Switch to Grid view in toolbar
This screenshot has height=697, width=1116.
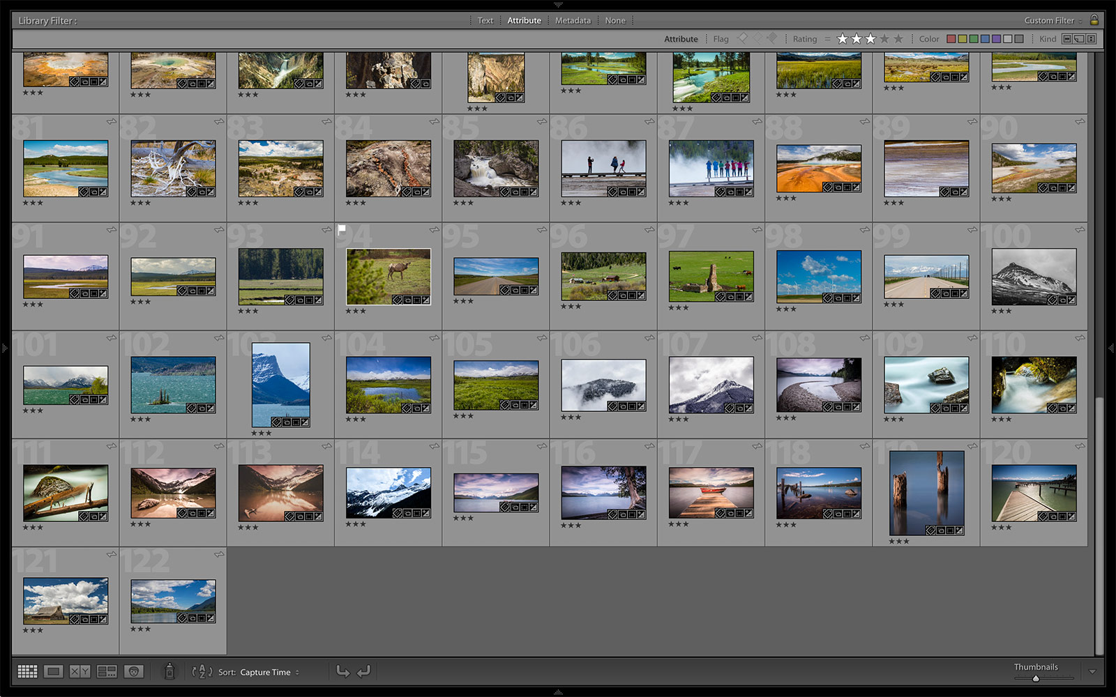pyautogui.click(x=27, y=671)
